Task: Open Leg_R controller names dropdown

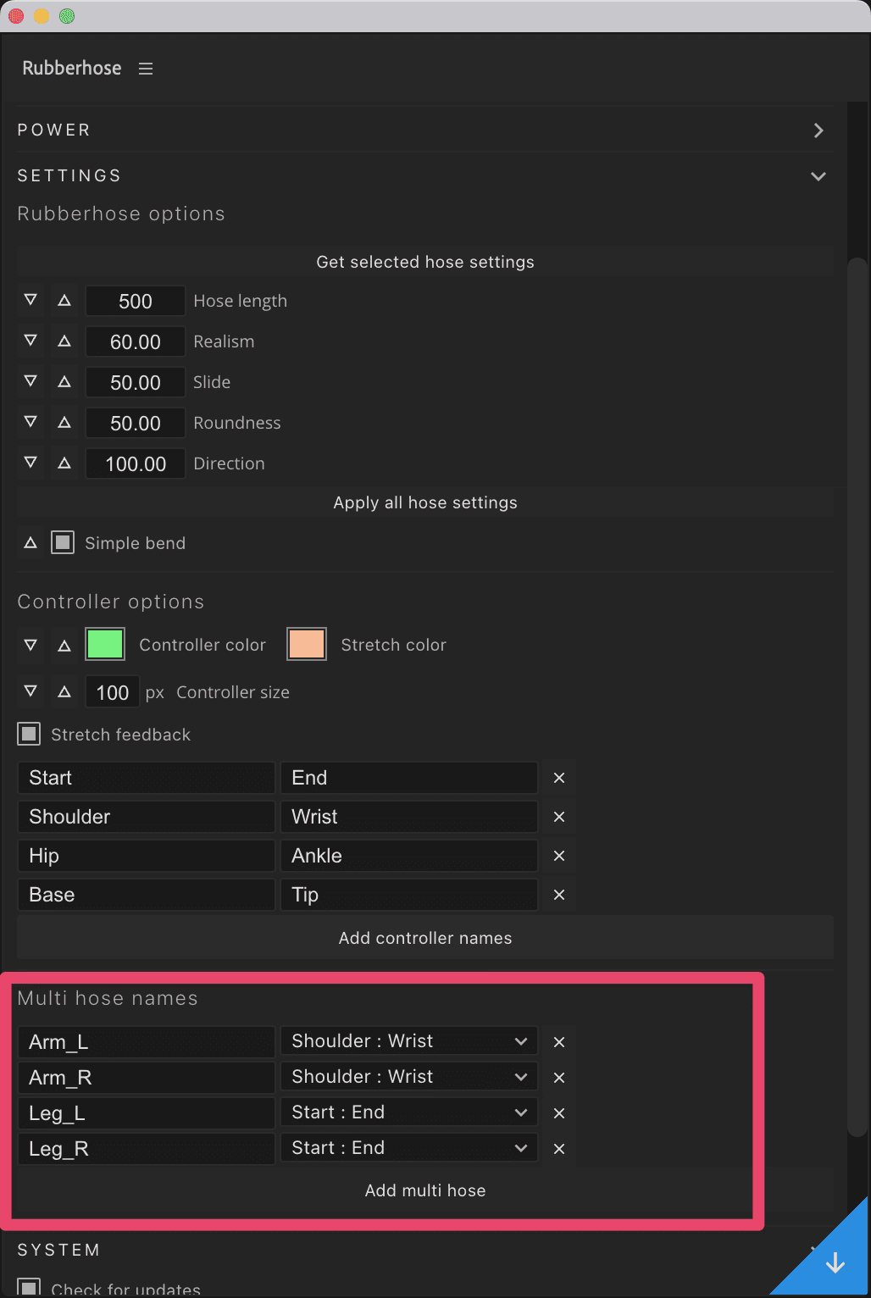Action: (x=409, y=1148)
